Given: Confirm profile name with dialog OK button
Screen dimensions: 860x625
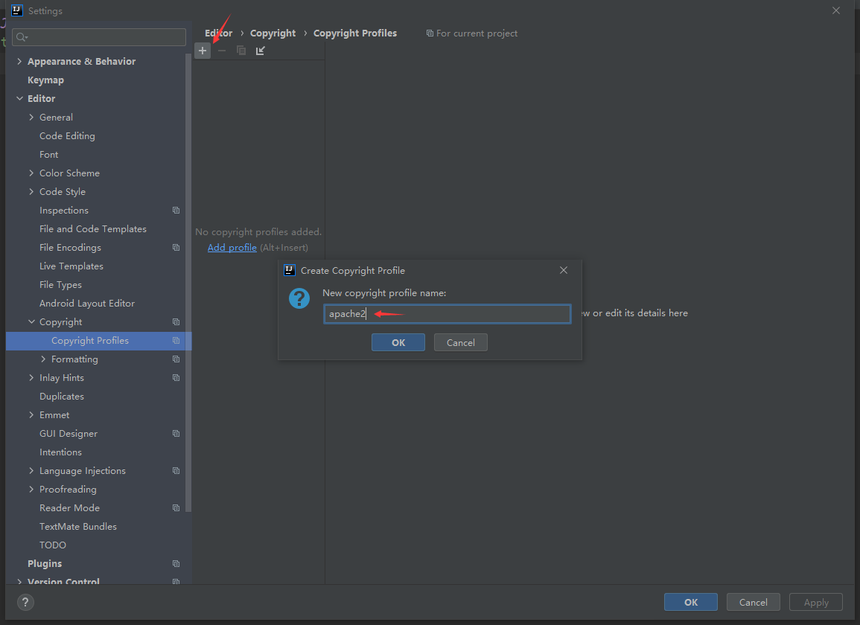Looking at the screenshot, I should (398, 343).
